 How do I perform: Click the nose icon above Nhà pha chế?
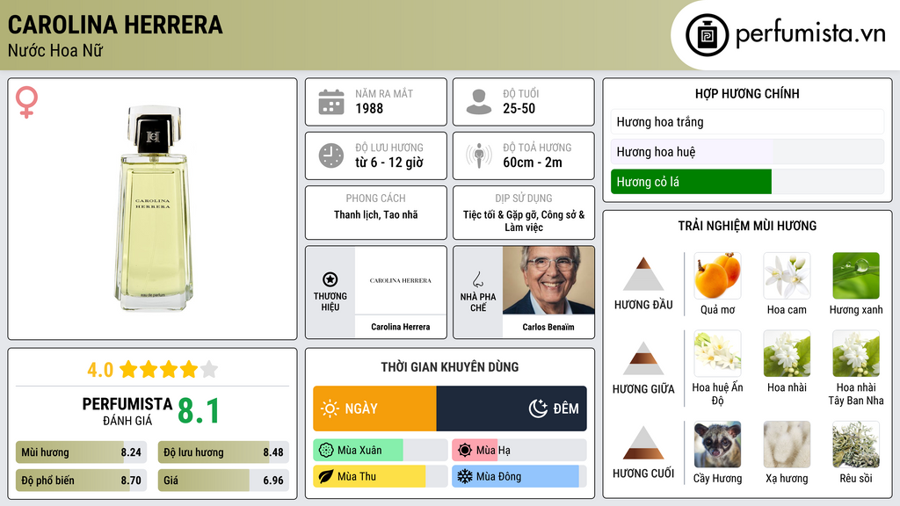click(x=477, y=279)
